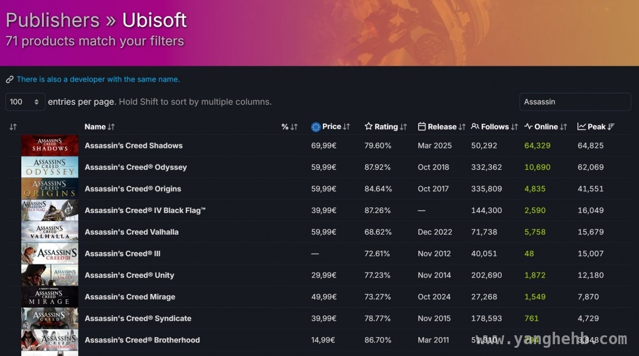
Task: Click the Mirage game thumbnail
Action: (50, 296)
